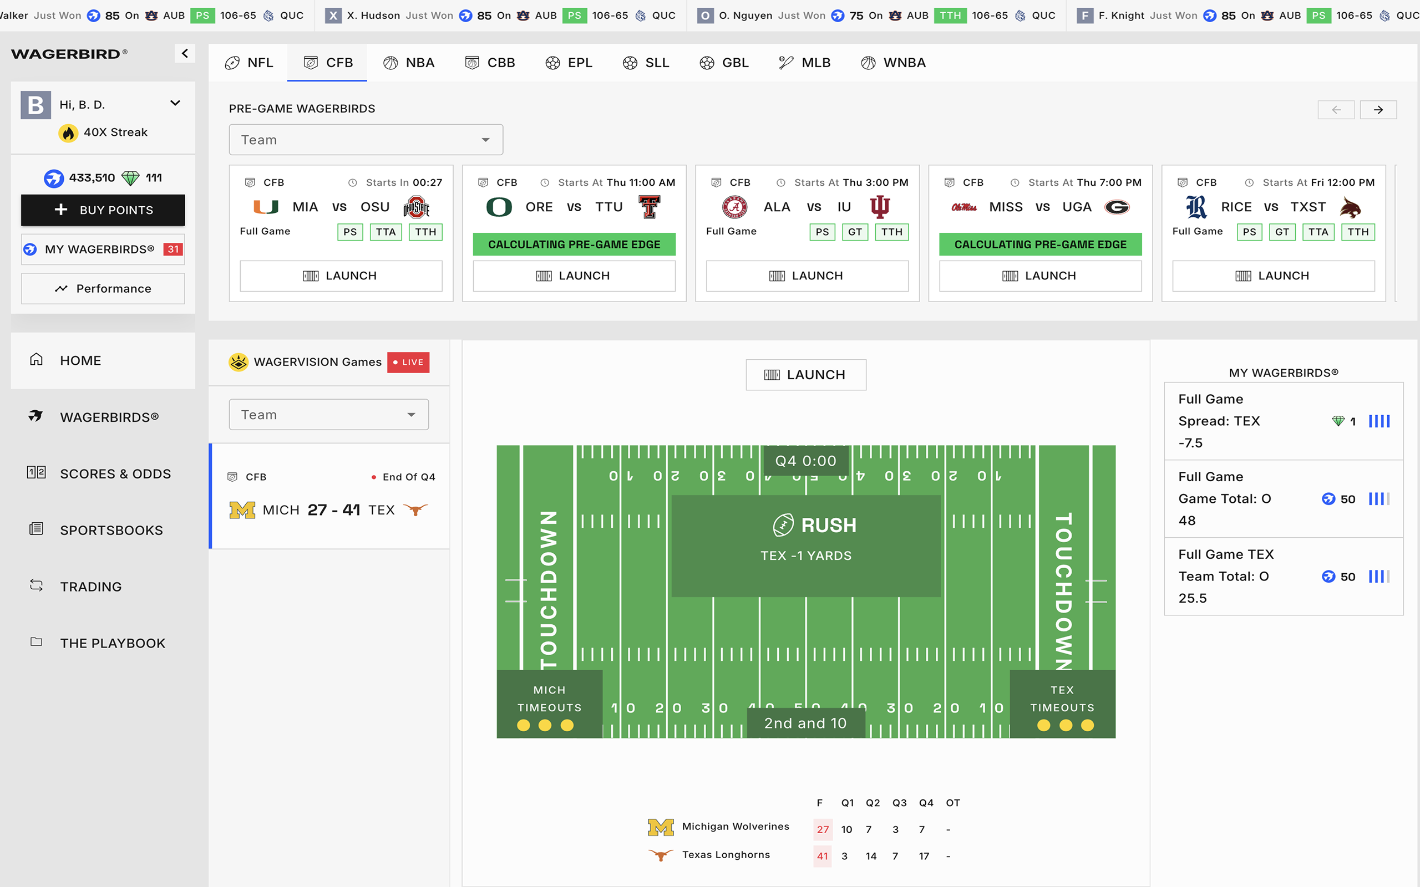Switch to the NBA tab
Image resolution: width=1420 pixels, height=887 pixels.
pos(408,63)
